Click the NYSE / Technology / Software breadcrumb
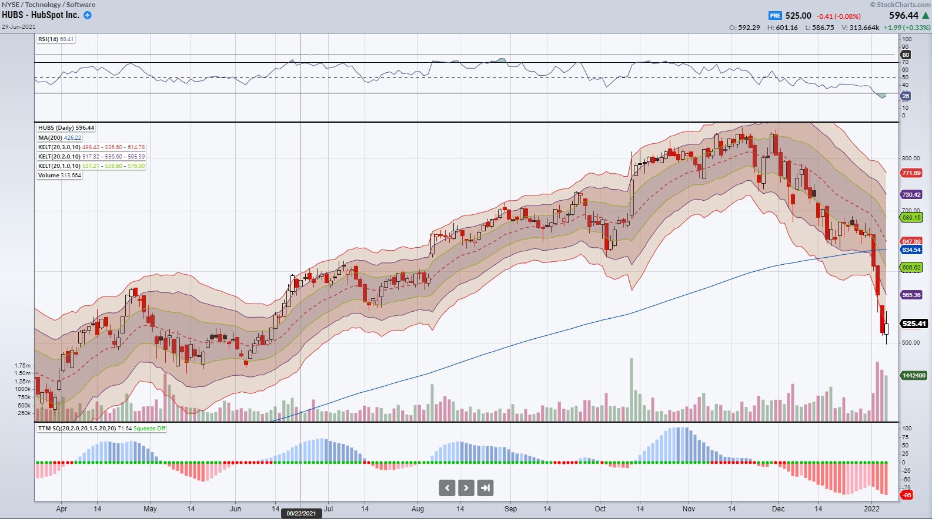This screenshot has height=519, width=932. pos(48,5)
